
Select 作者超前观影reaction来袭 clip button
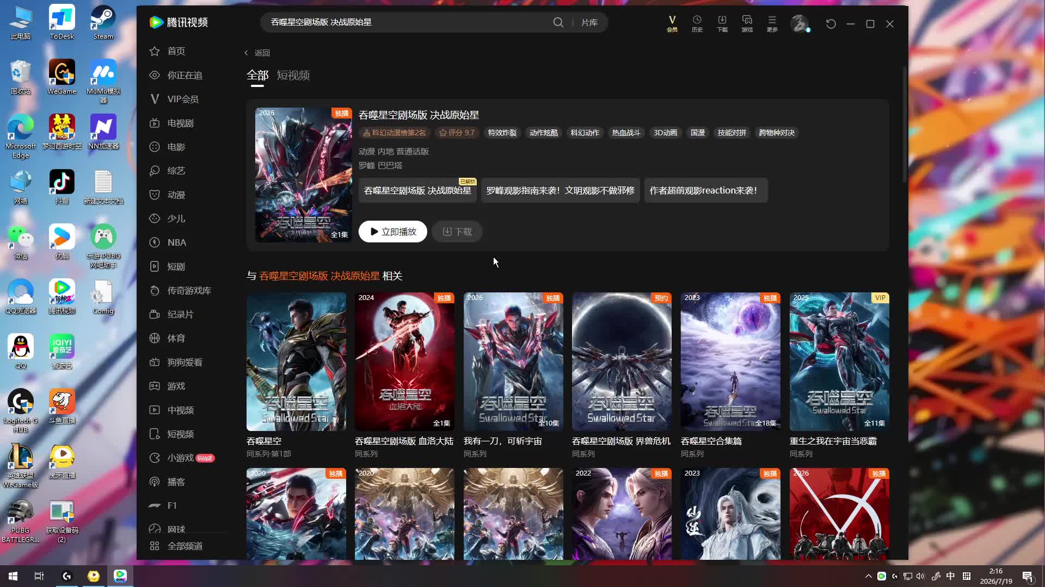click(706, 190)
